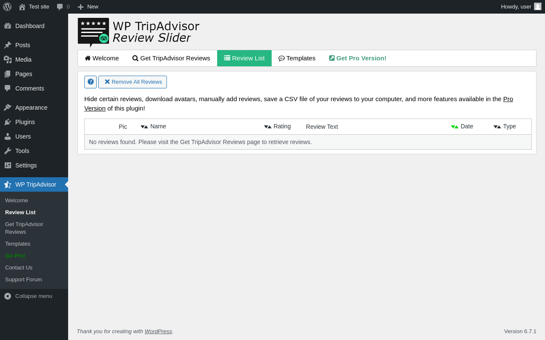Click the Media icon in sidebar
The height and width of the screenshot is (340, 545).
(8, 59)
